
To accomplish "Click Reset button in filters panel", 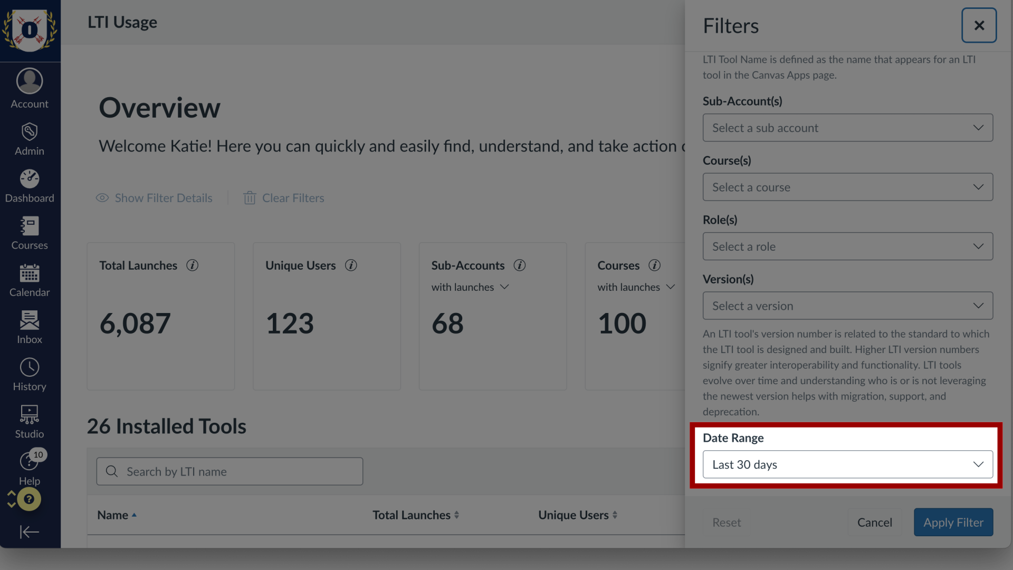I will [x=727, y=522].
